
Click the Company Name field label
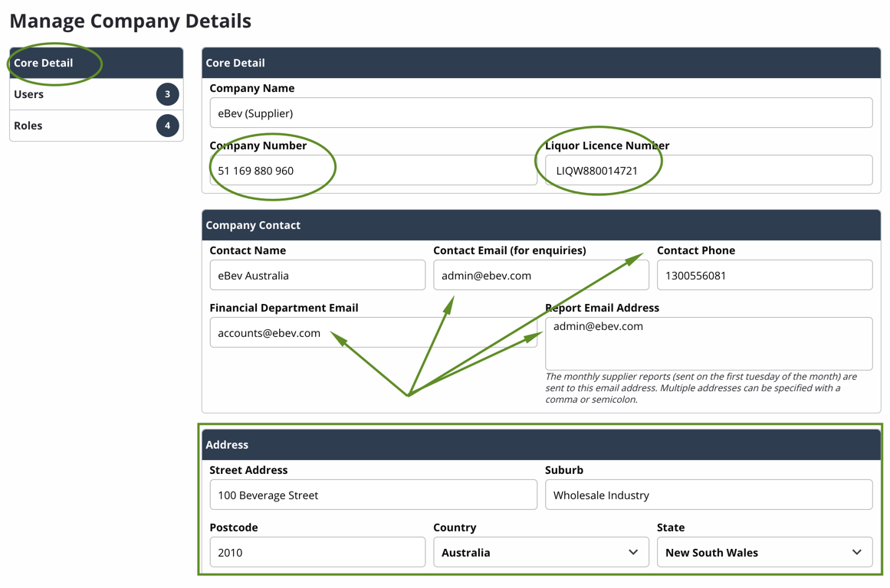[252, 88]
